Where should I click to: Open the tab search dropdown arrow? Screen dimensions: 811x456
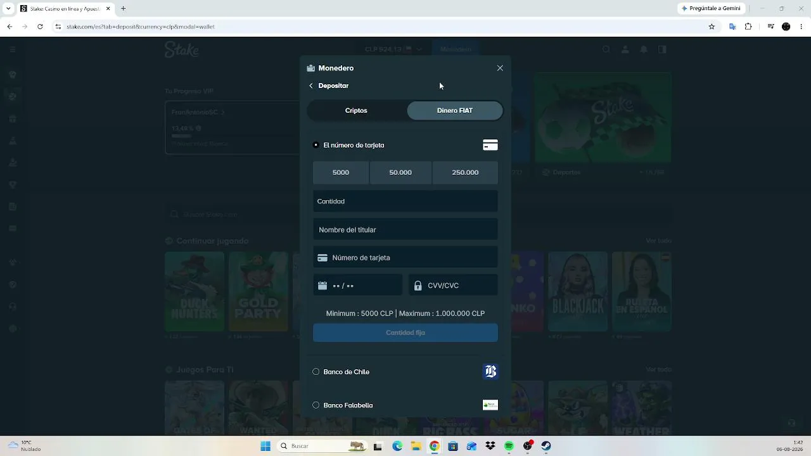pos(8,9)
